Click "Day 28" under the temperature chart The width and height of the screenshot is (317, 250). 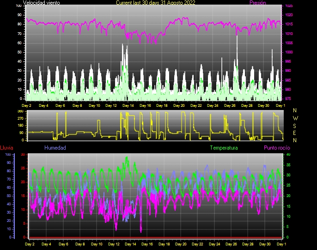[x=248, y=244]
